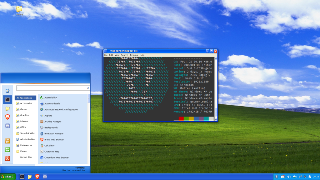Open Files favorite in start menu sidebar
Viewport: 320px width, 180px height.
[x=7, y=108]
